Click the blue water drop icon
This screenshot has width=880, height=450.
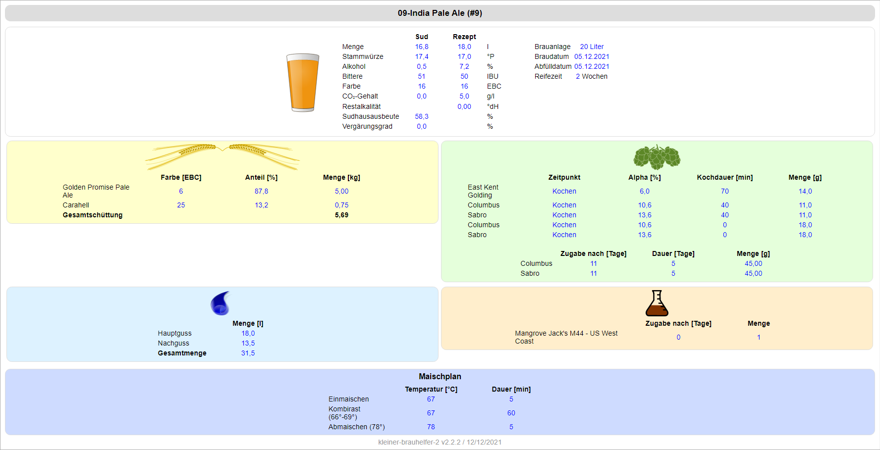220,303
